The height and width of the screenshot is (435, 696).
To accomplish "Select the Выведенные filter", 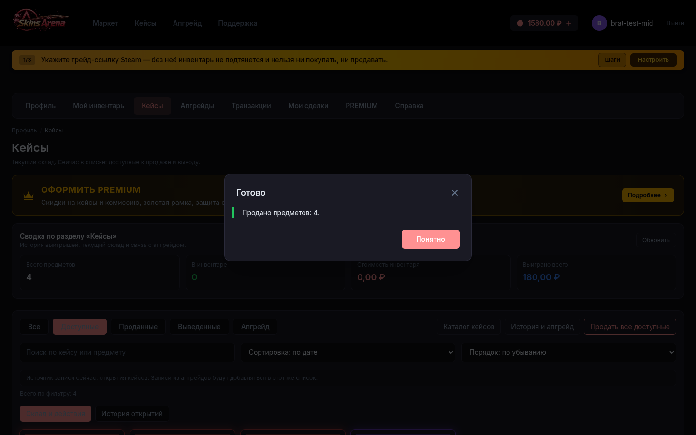I will coord(199,327).
